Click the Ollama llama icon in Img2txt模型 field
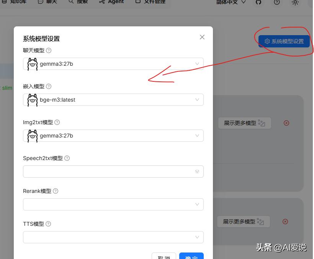Image resolution: width=314 pixels, height=259 pixels. 33,136
